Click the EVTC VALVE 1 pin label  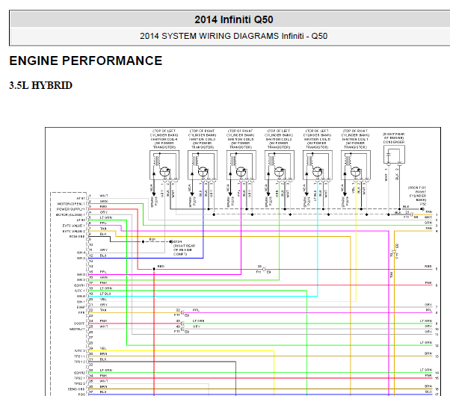pyautogui.click(x=74, y=226)
